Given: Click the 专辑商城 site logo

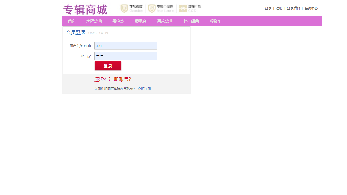Looking at the screenshot, I should click(x=85, y=9).
